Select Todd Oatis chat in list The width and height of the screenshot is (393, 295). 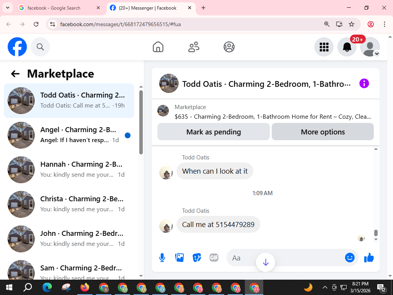(69, 101)
